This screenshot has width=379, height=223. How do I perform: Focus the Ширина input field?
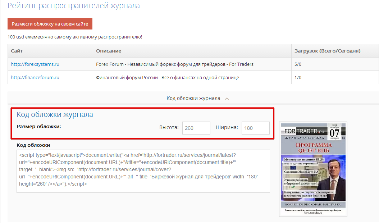pyautogui.click(x=256, y=128)
